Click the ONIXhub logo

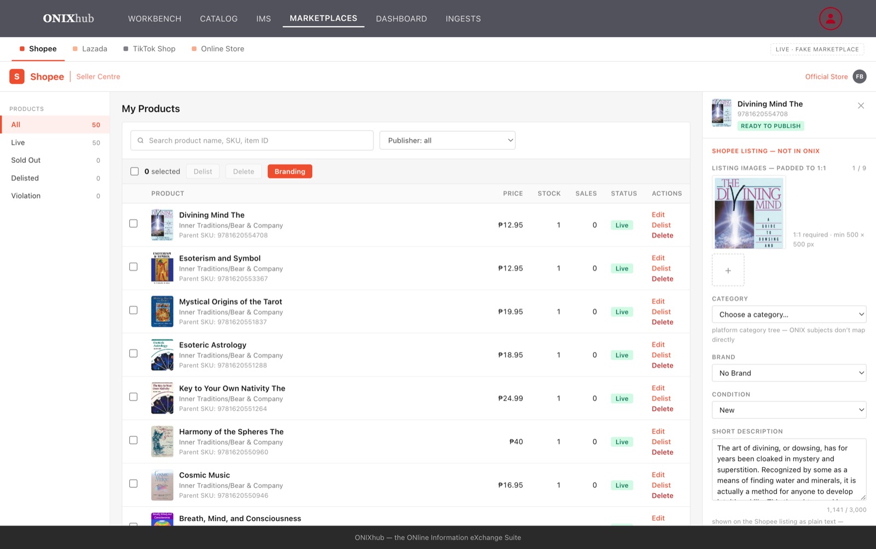pyautogui.click(x=68, y=19)
